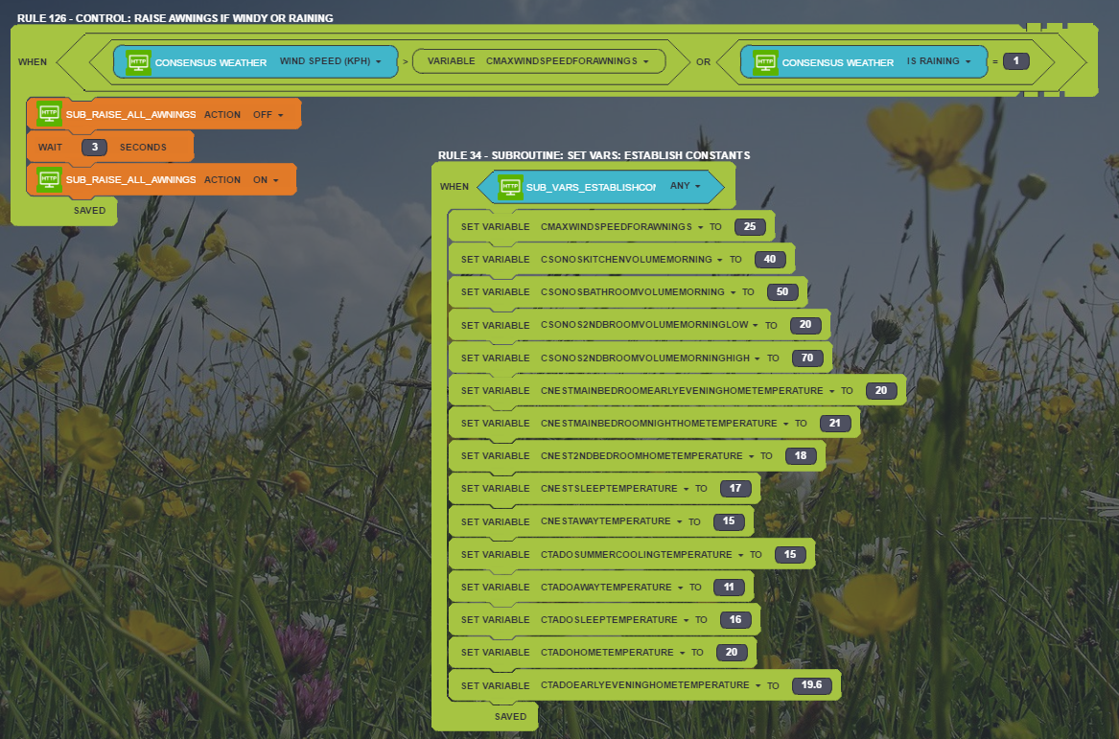
Task: Open the ANY trigger dropdown in Rule 34
Action: pos(686,186)
